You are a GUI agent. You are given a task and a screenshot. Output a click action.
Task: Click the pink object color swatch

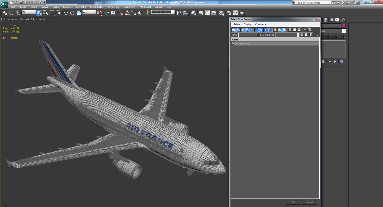coord(344,25)
